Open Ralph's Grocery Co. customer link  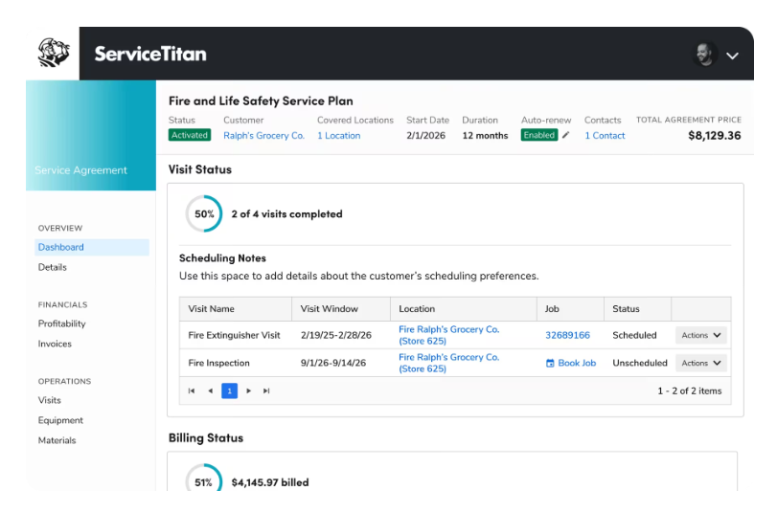tap(263, 135)
